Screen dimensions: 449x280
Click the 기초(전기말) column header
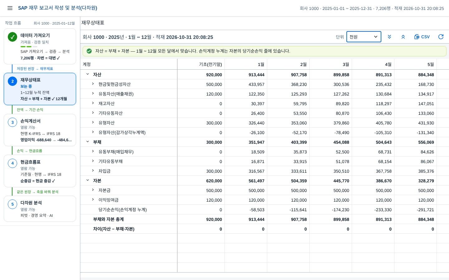tap(201, 64)
